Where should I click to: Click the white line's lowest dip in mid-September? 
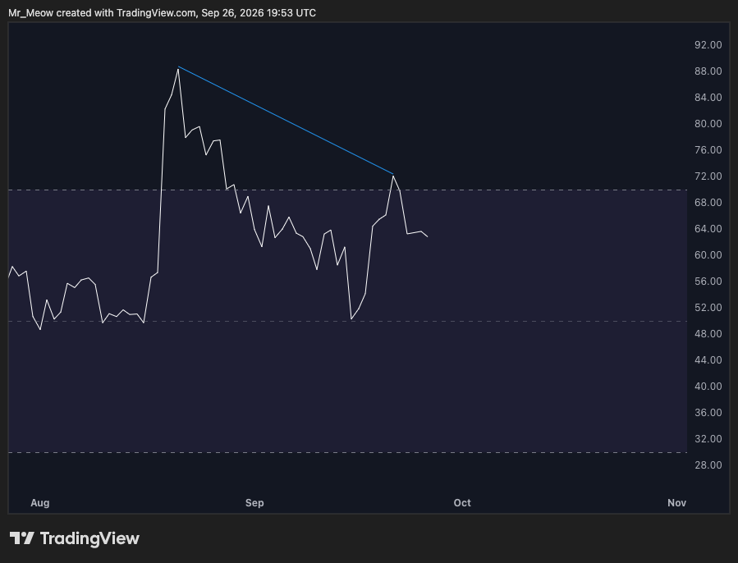click(x=351, y=319)
